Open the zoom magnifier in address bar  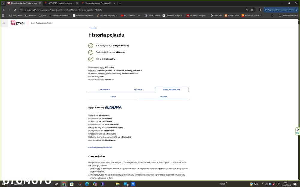click(x=247, y=10)
